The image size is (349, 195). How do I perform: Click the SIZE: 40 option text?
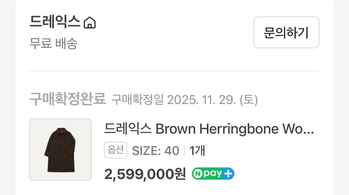(156, 151)
